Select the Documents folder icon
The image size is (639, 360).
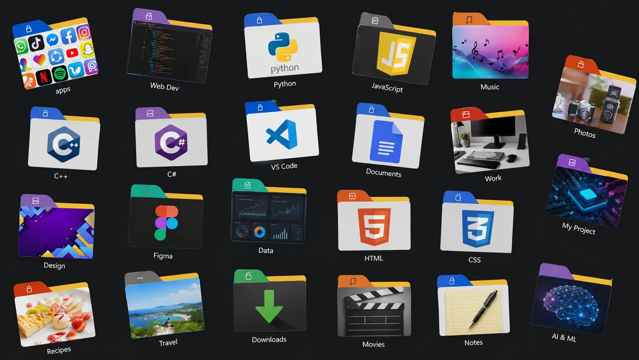(x=387, y=135)
